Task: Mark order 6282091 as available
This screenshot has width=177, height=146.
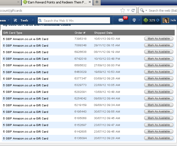Action: coord(159,92)
